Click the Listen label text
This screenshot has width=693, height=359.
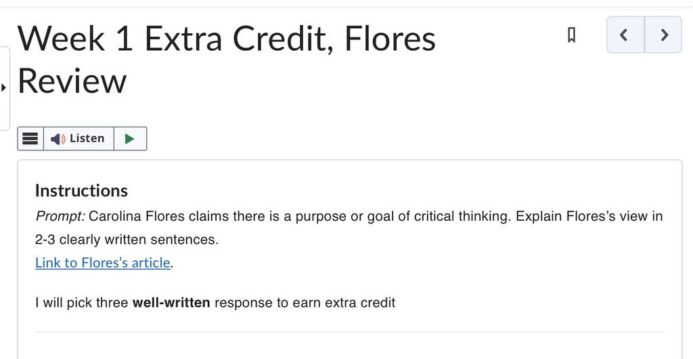tap(87, 138)
